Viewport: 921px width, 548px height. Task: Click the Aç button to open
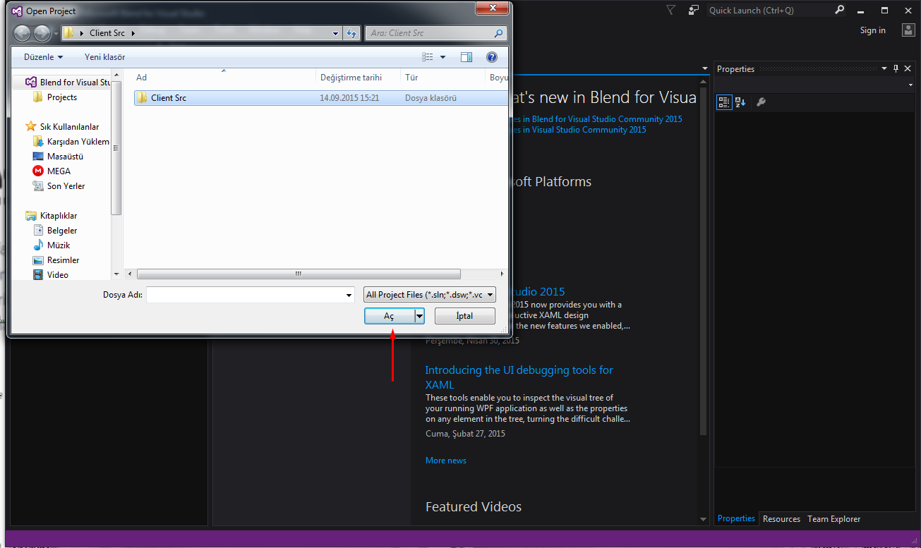pos(389,317)
